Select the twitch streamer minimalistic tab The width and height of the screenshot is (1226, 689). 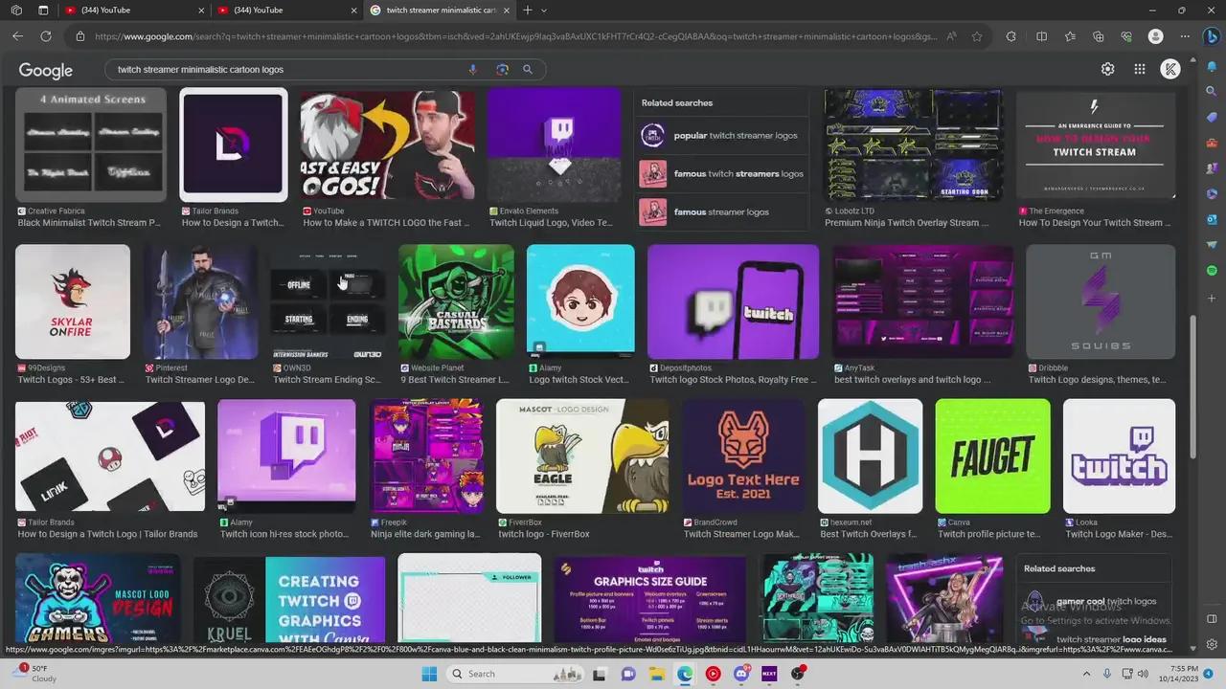(440, 10)
